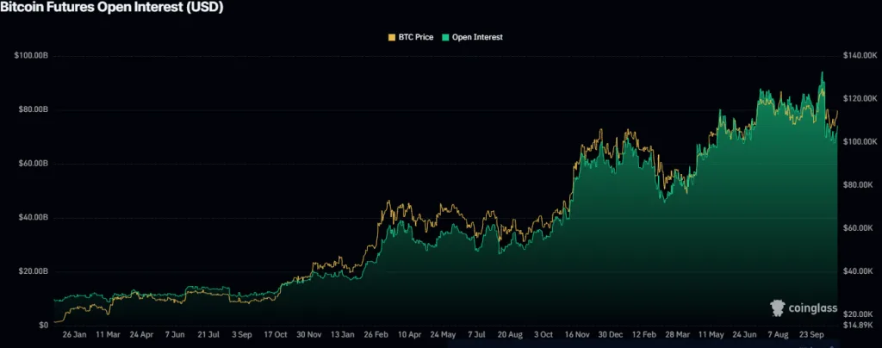This screenshot has width=882, height=348.
Task: Click the highest open interest peak on chart
Action: tap(822, 73)
